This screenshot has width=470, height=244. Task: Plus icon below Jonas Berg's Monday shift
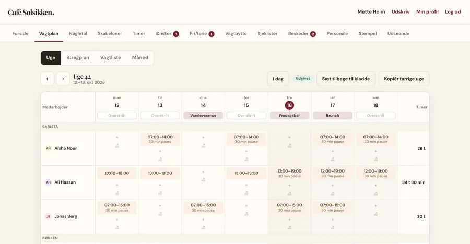click(117, 219)
